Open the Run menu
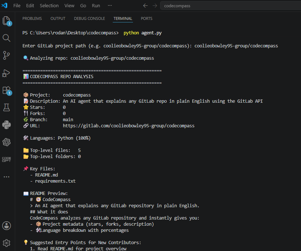Viewport: 301px width, 251px height. 96,5
